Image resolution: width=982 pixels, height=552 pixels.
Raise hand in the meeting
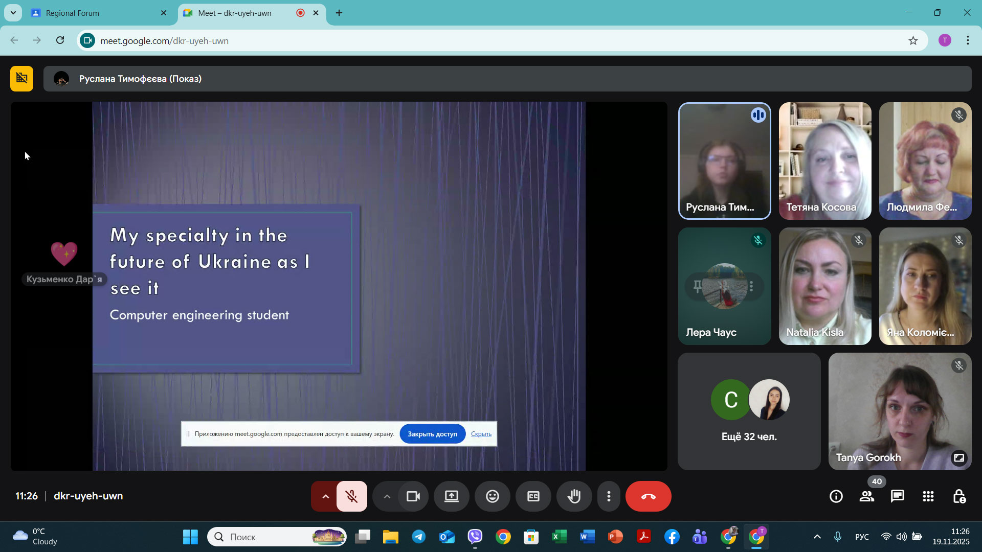coord(574,496)
